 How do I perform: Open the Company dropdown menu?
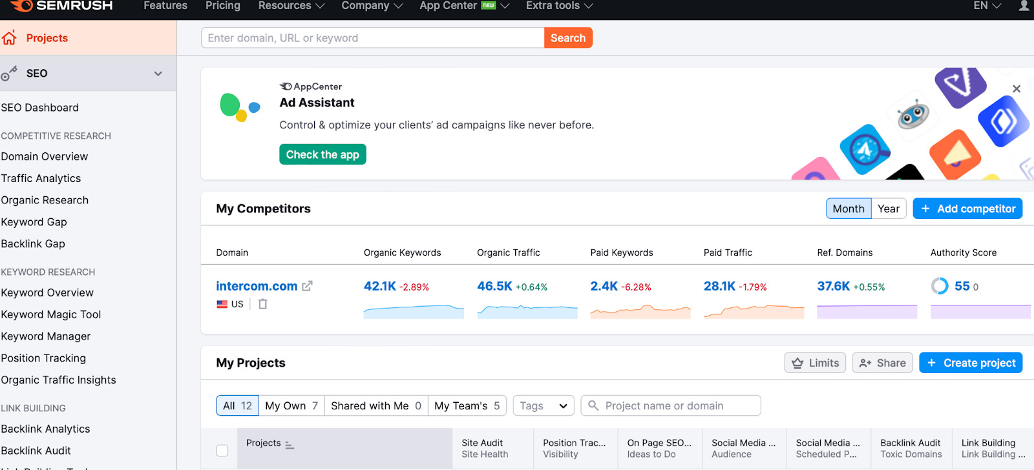pyautogui.click(x=372, y=6)
